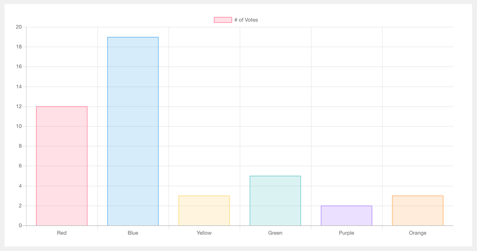Click the top of the Blue bar
Viewport: 477px width, 251px height.
133,37
